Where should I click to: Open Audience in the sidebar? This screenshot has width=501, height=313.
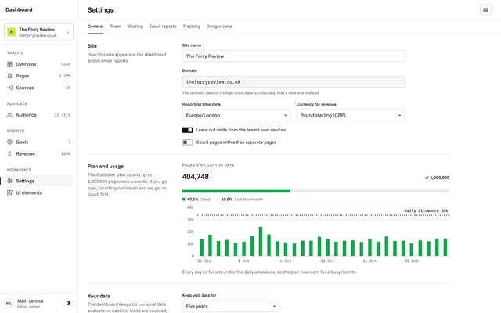[x=38, y=115]
